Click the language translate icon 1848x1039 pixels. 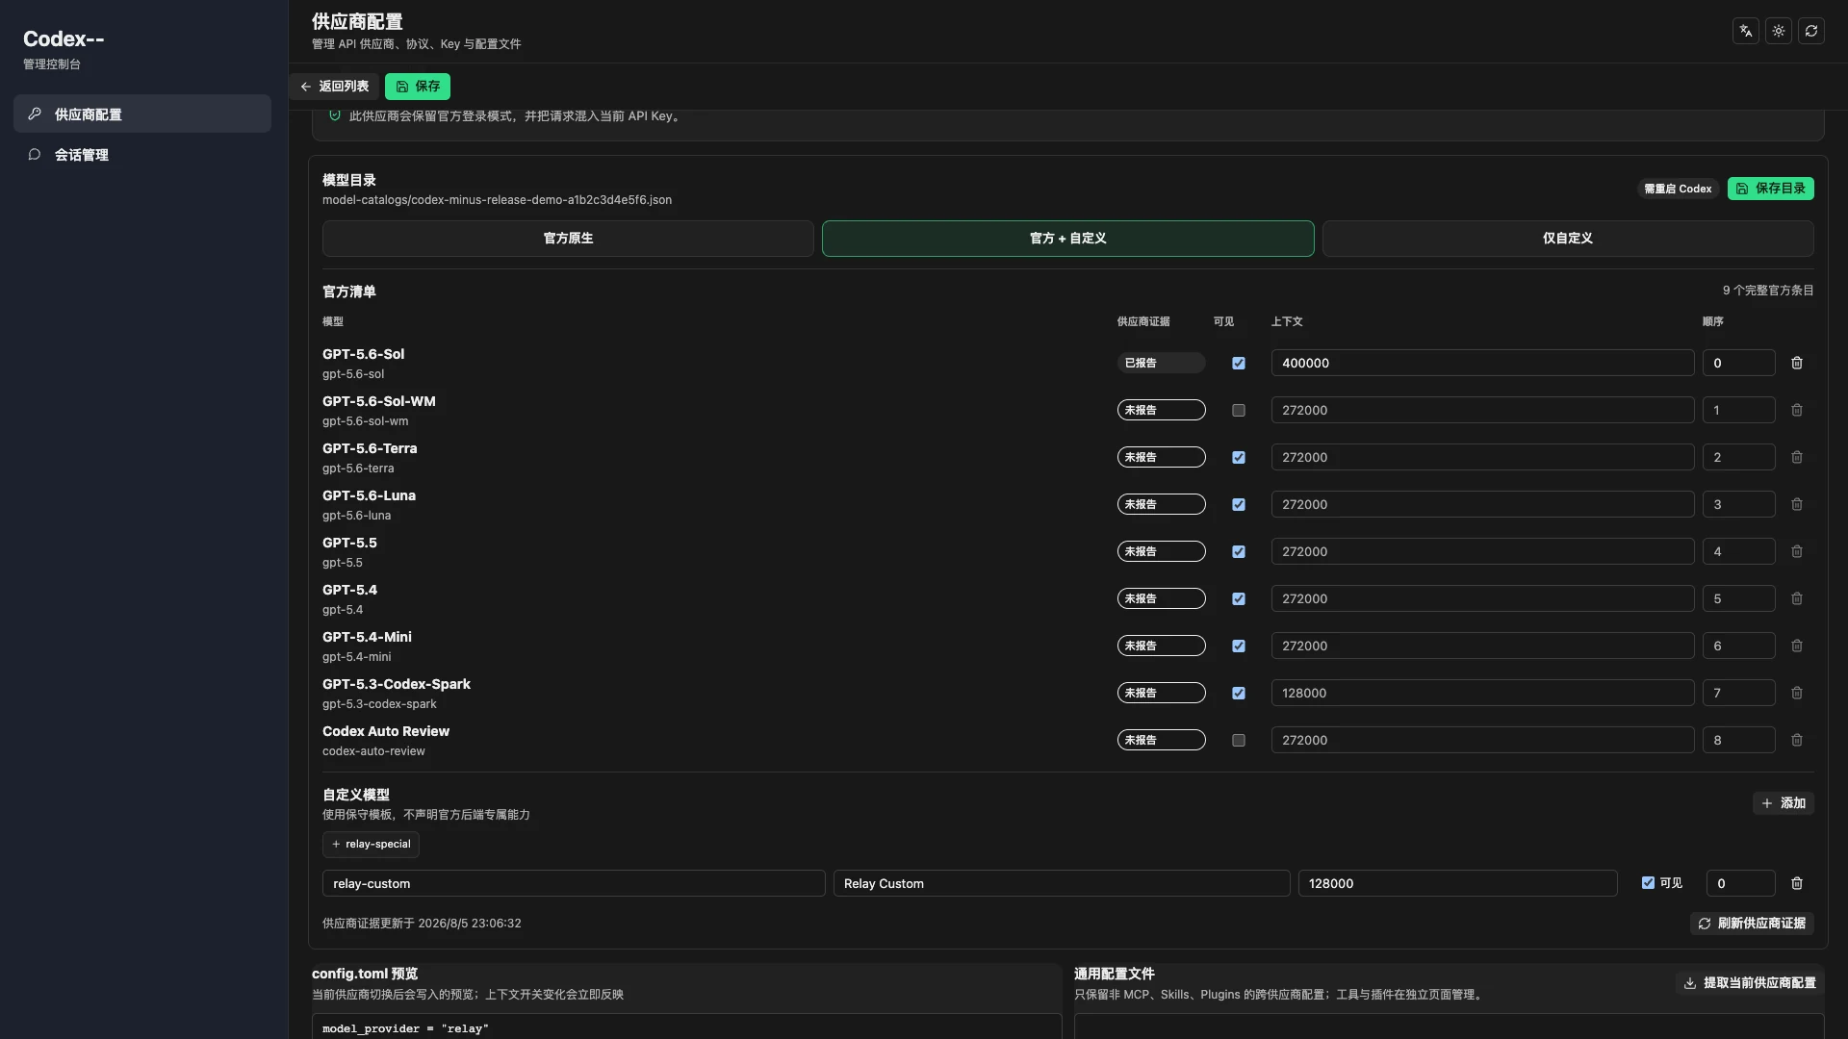1746,31
